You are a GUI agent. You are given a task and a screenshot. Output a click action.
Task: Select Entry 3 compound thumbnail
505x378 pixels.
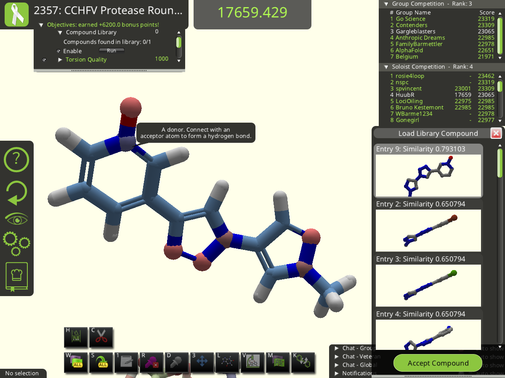point(428,285)
